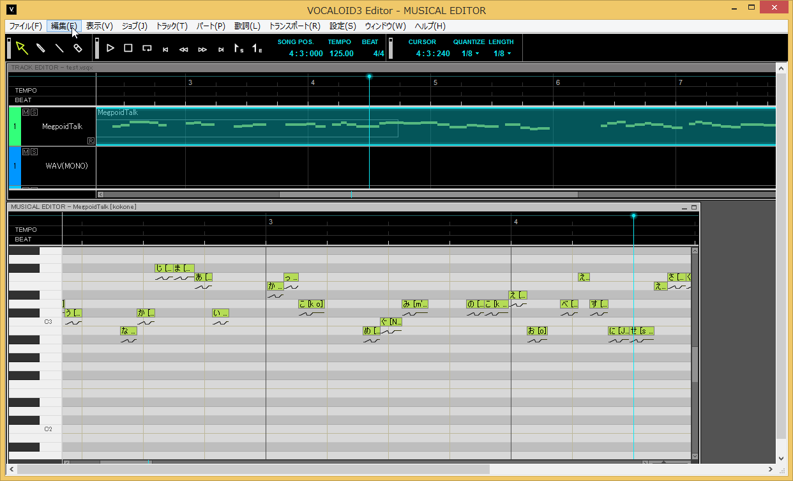Open the ジョブ(J) menu

(x=135, y=26)
